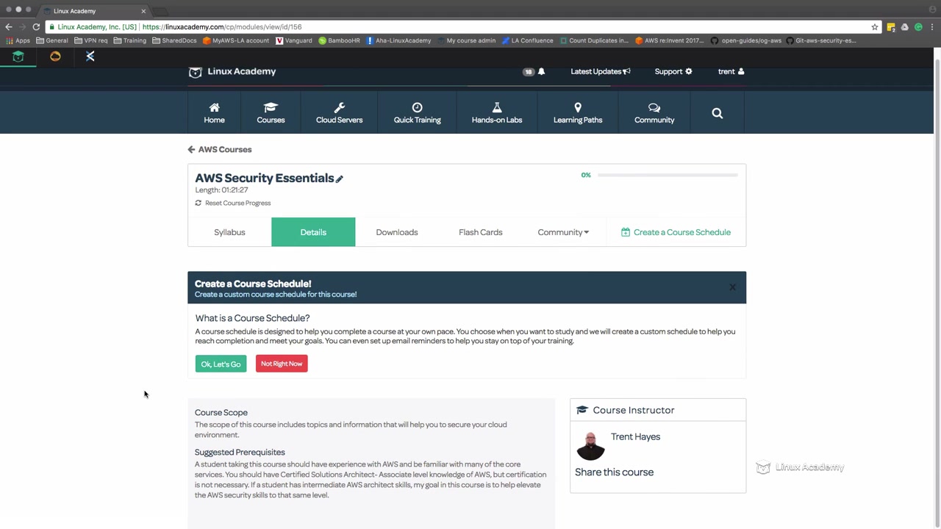Click Trent Hayes instructor photo
Screen dimensions: 941x529
point(590,446)
